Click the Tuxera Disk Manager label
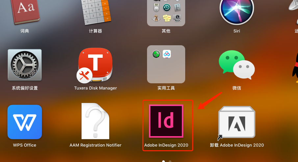The image size is (298, 162). click(95, 88)
